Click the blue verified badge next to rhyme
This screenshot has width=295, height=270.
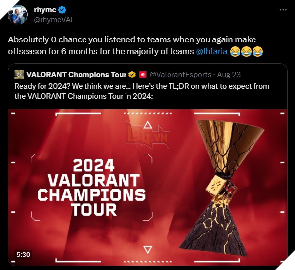point(62,10)
